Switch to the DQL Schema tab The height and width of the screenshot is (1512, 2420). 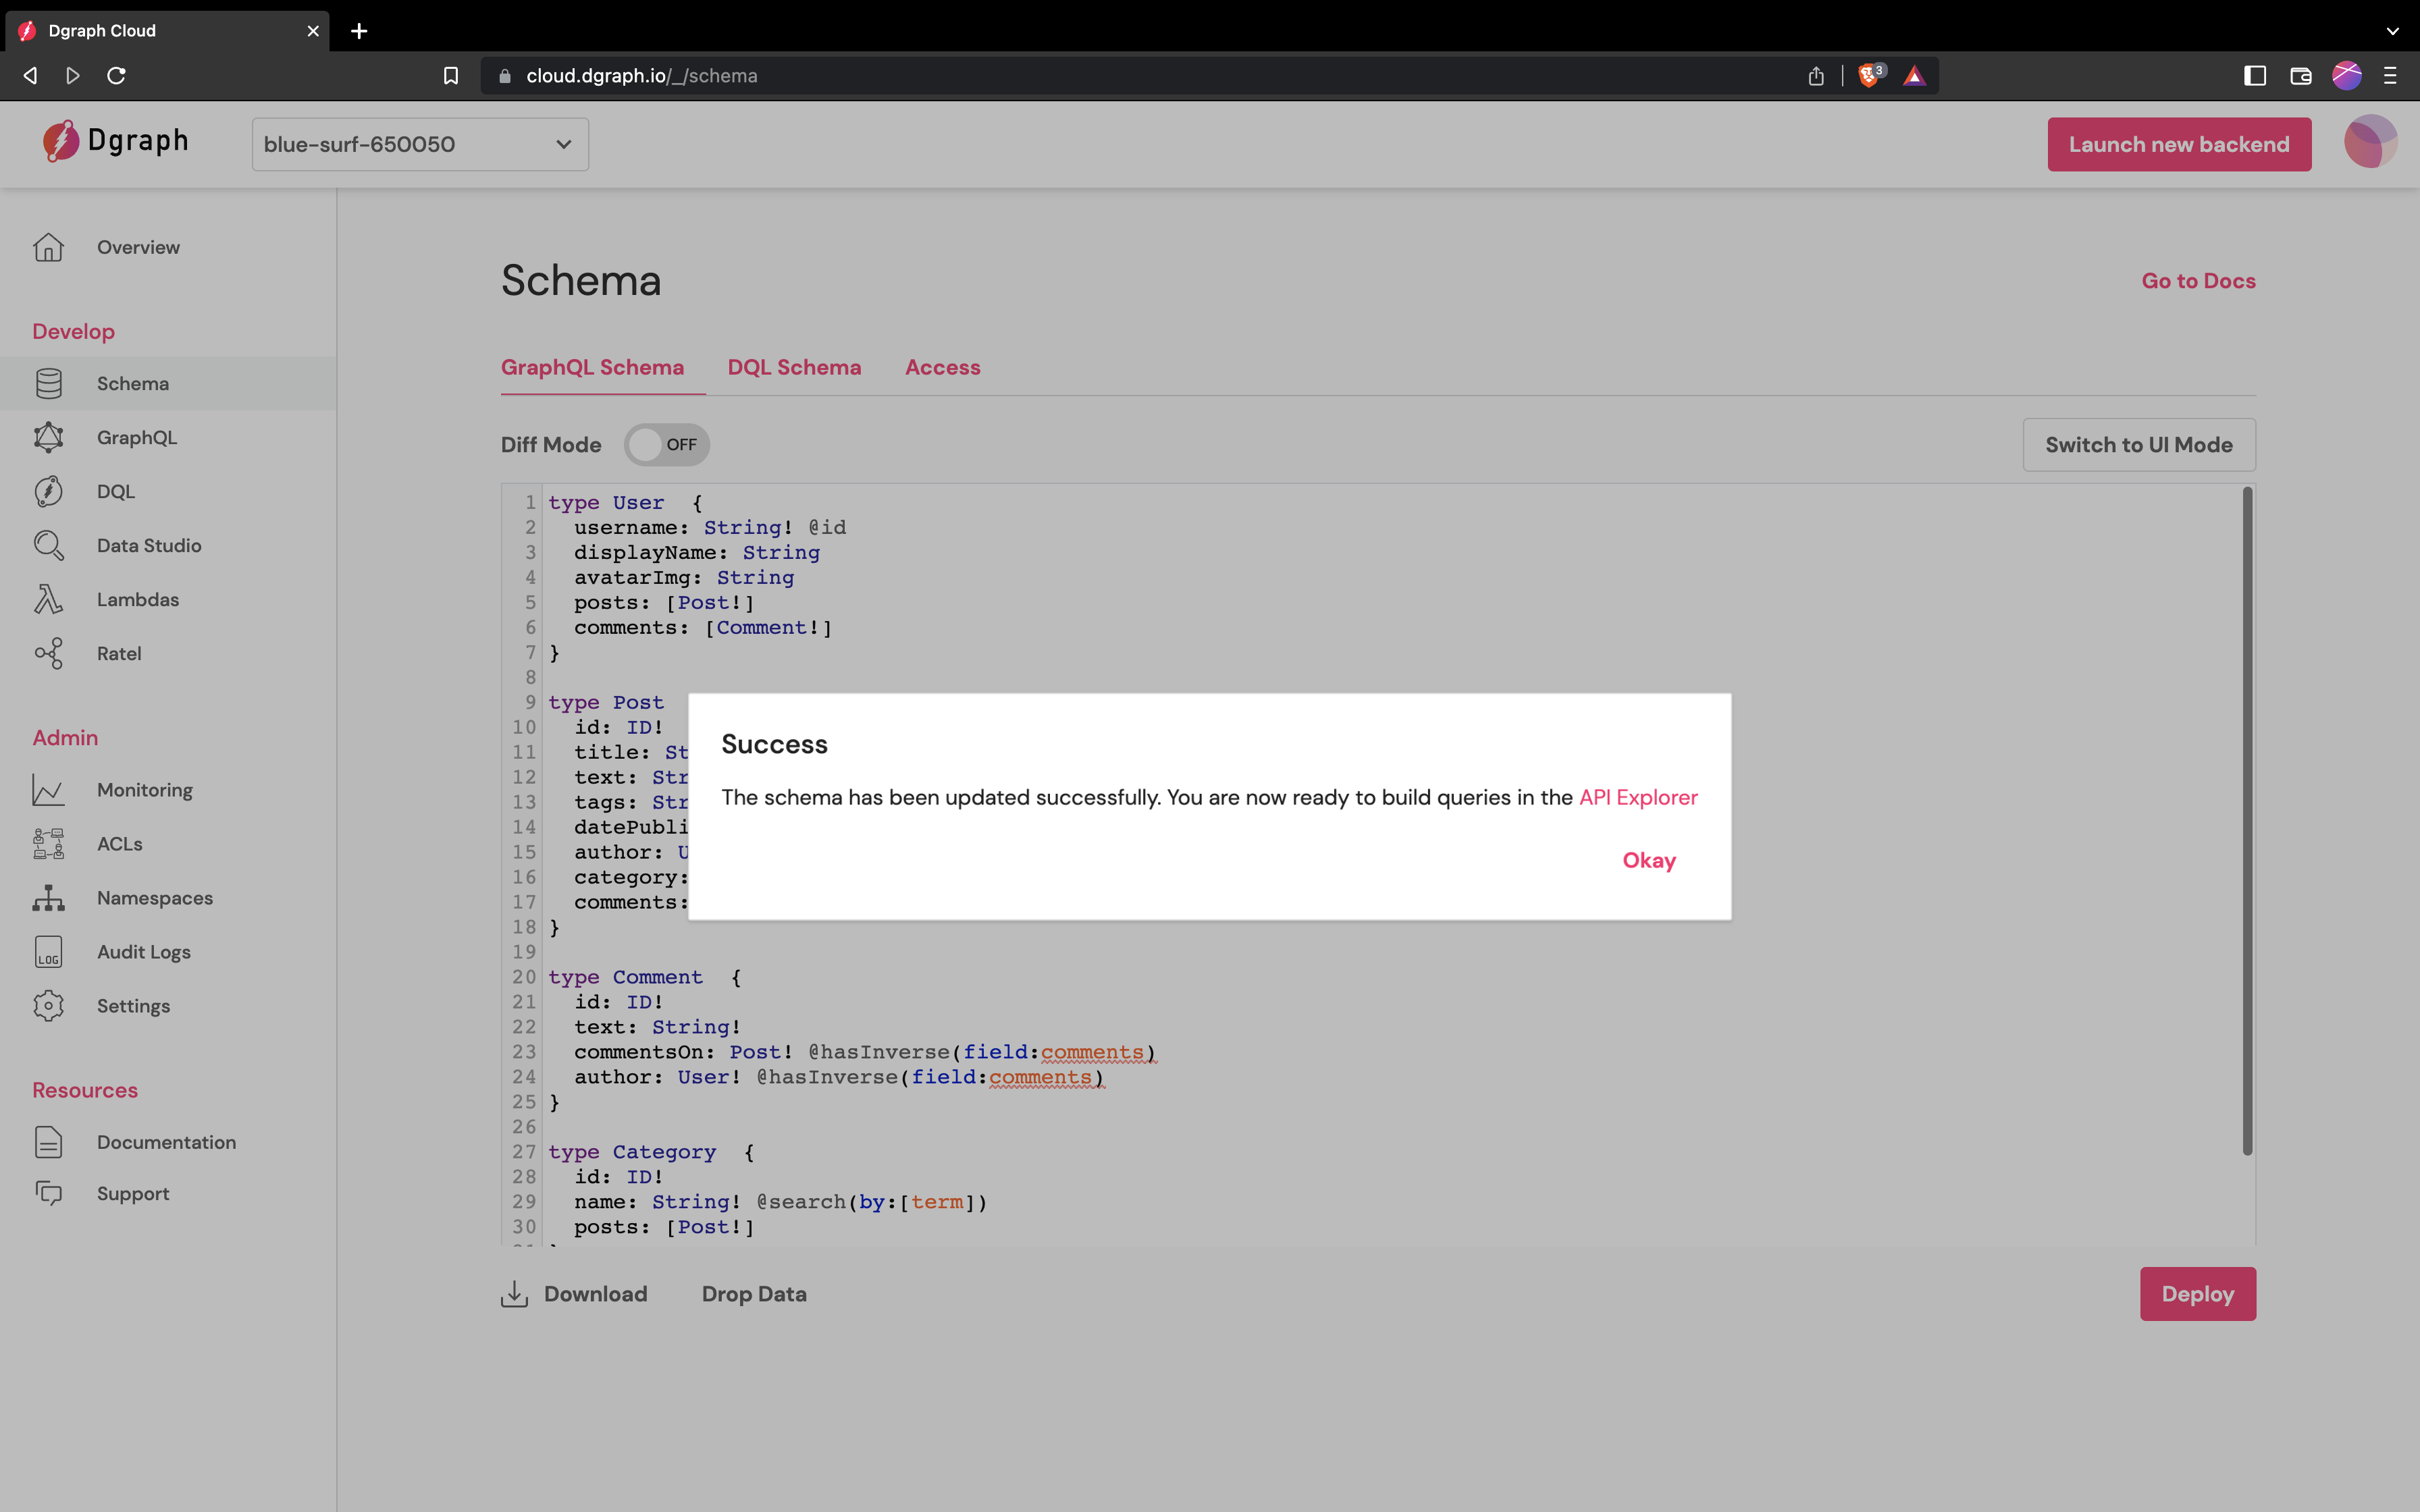794,367
